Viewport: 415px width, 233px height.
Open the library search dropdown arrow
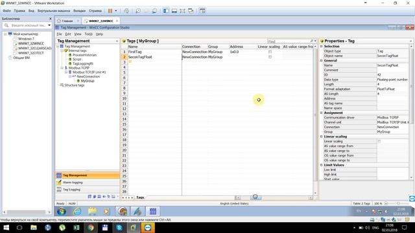point(49,25)
